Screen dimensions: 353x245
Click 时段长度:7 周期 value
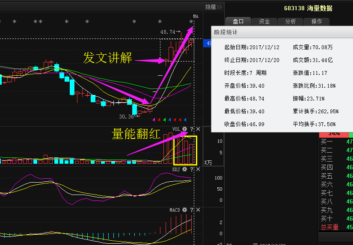click(x=246, y=73)
